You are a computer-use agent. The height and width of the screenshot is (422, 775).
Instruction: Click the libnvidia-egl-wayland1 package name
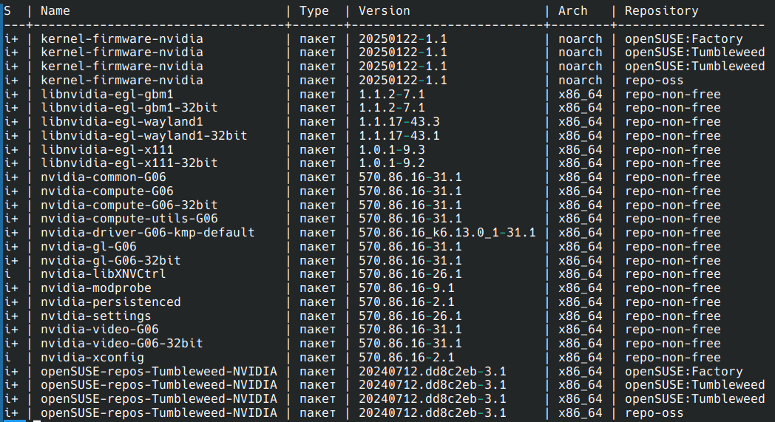(x=122, y=121)
